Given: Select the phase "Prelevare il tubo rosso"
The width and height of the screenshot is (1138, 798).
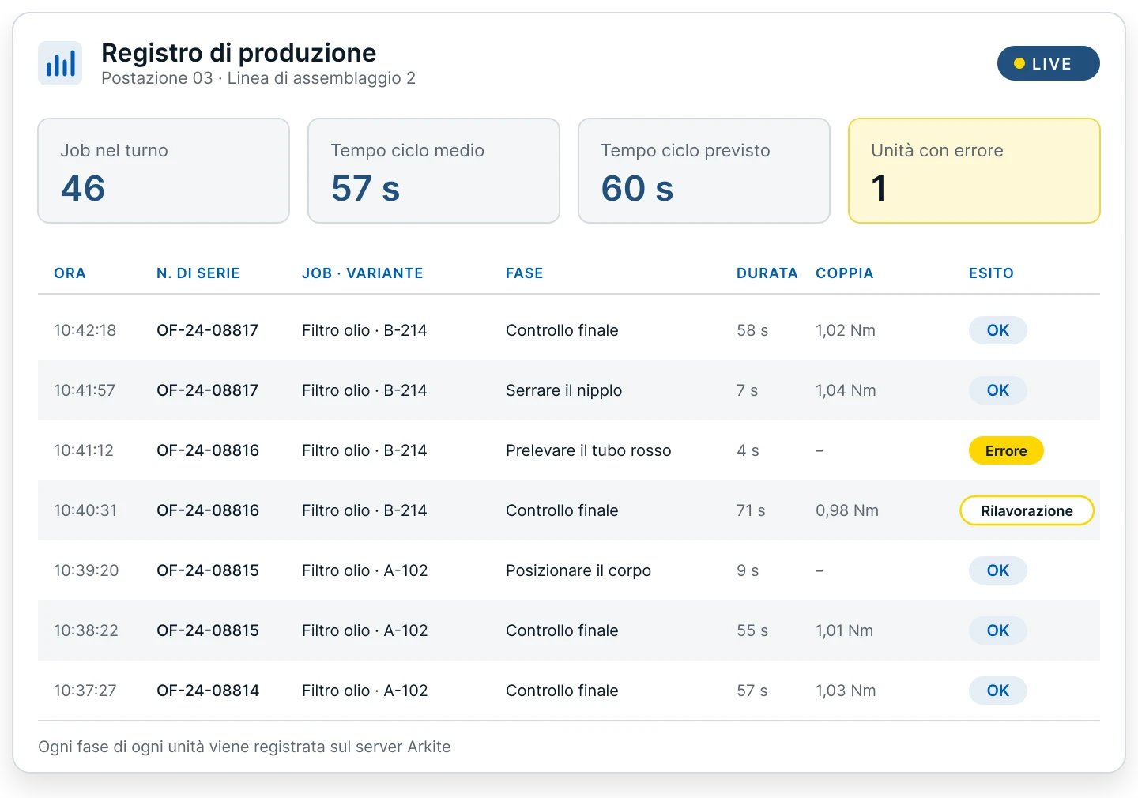Looking at the screenshot, I should click(x=589, y=450).
